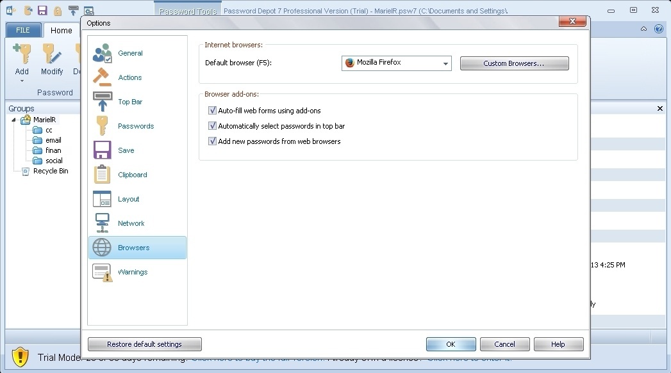Click the Top Bar settings icon
Viewport: 671px width, 373px height.
point(102,101)
